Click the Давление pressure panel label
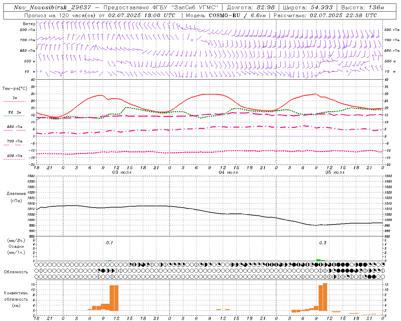This screenshot has width=401, height=321. pyautogui.click(x=16, y=194)
